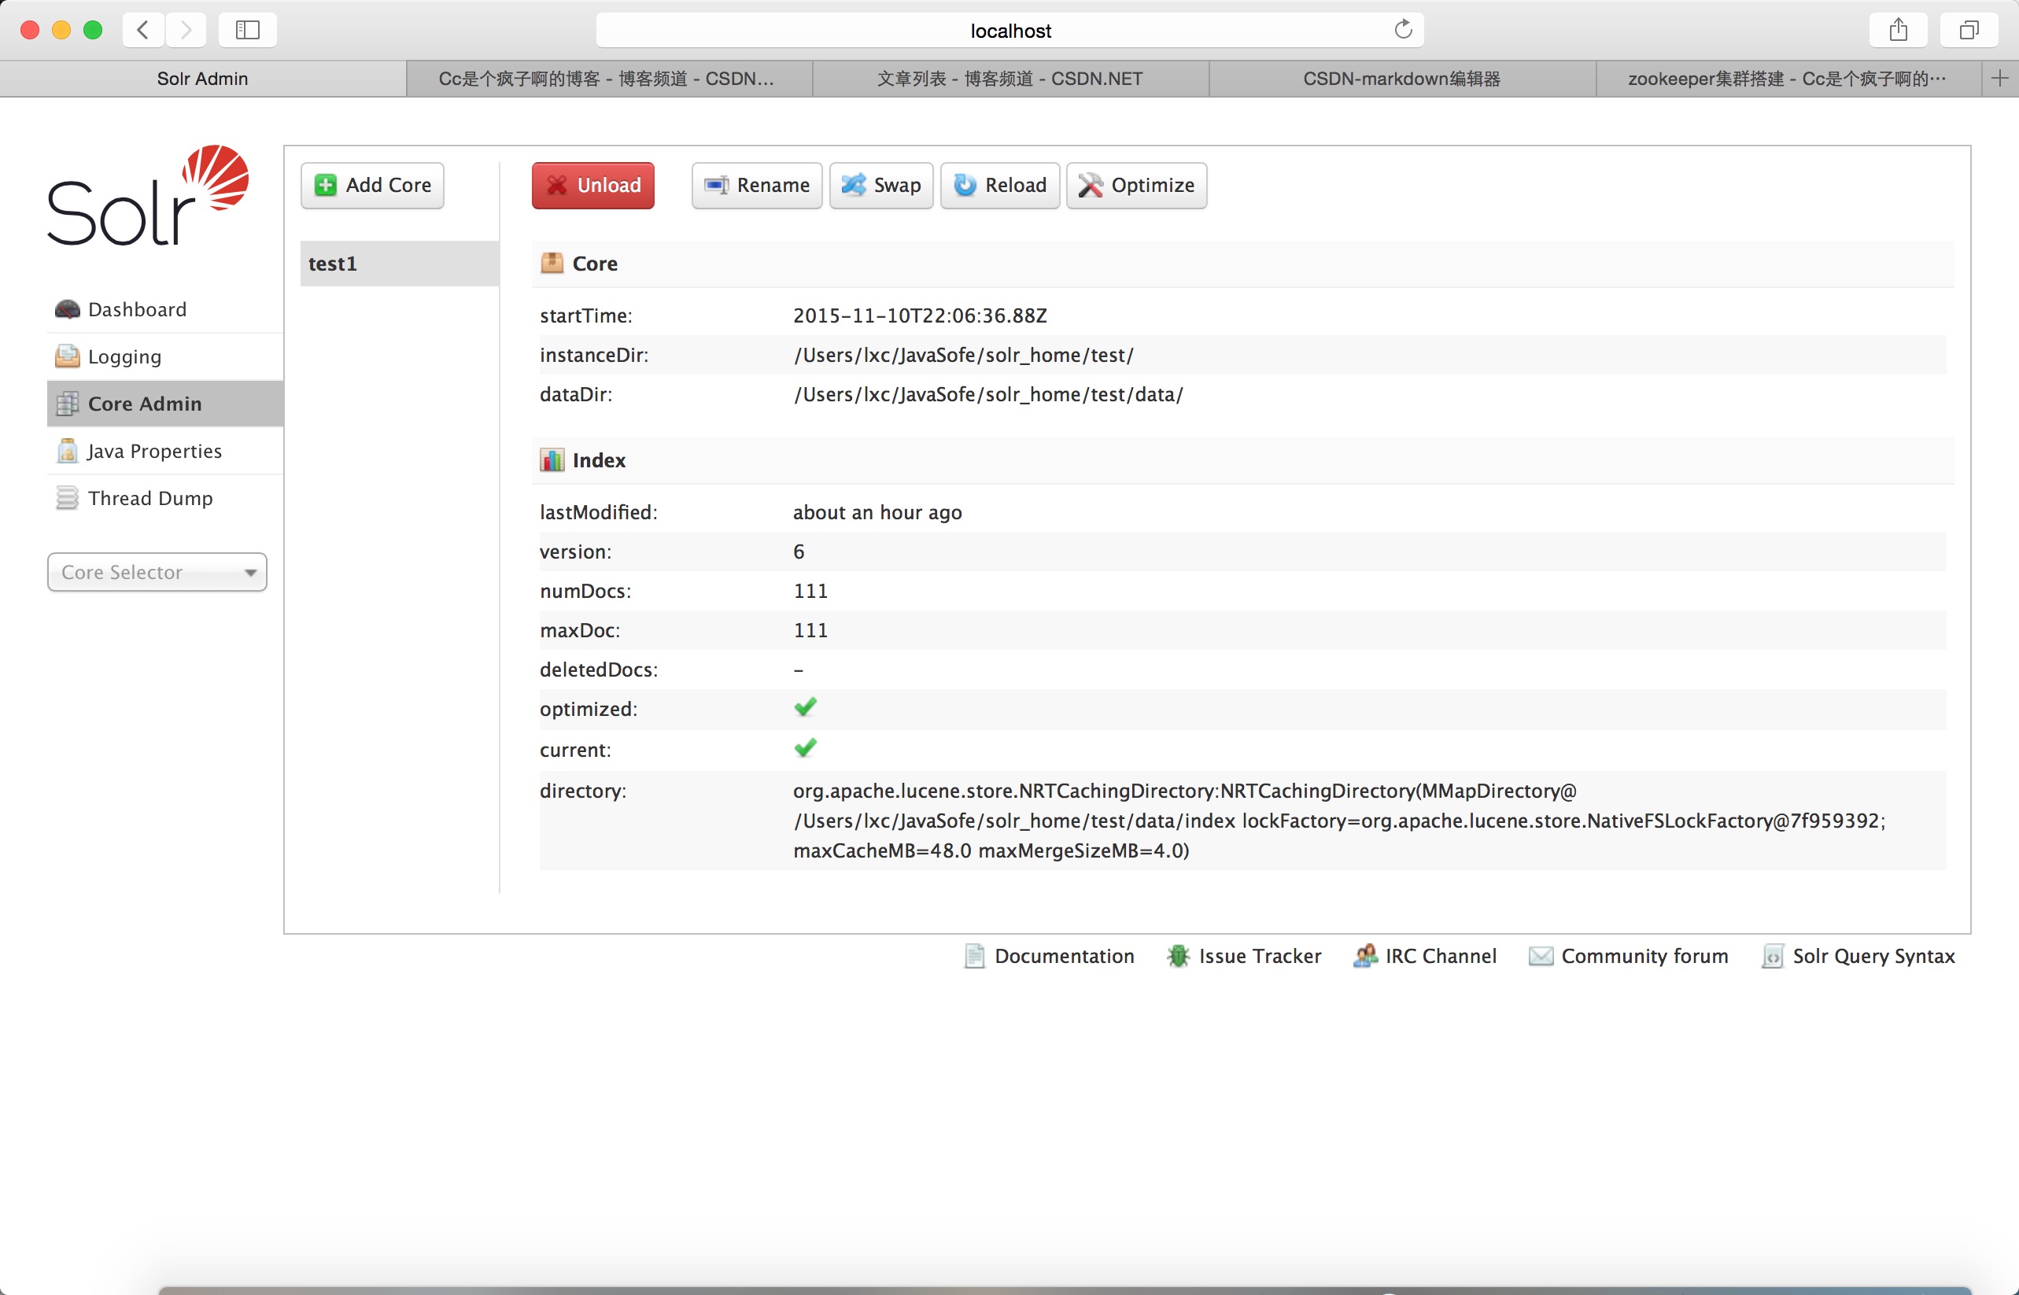Click the numDocs value 111
This screenshot has height=1295, width=2019.
[810, 590]
